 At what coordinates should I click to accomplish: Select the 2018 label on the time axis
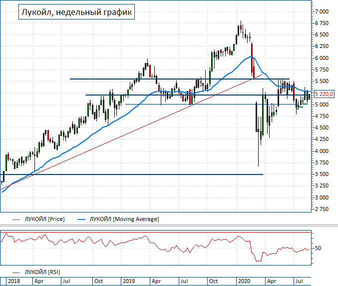[x=14, y=281]
